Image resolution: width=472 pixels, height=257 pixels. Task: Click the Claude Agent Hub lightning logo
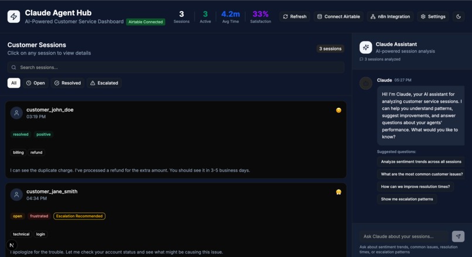[13, 16]
